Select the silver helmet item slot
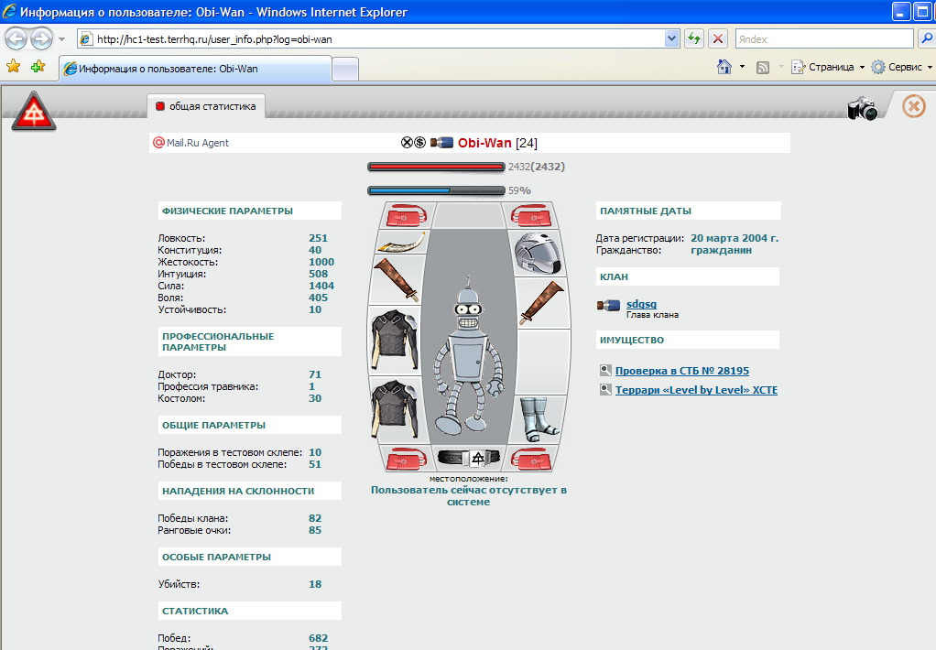 (538, 254)
